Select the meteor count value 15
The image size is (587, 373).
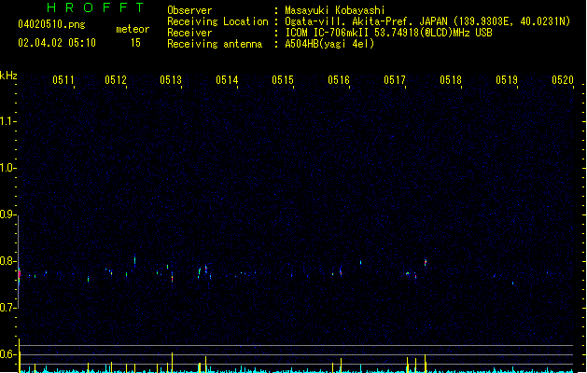pyautogui.click(x=135, y=43)
